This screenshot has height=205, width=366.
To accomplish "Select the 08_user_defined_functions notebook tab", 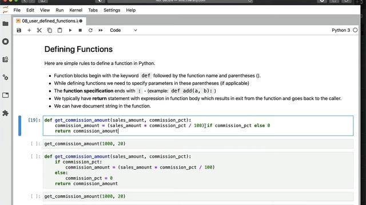I will point(50,21).
